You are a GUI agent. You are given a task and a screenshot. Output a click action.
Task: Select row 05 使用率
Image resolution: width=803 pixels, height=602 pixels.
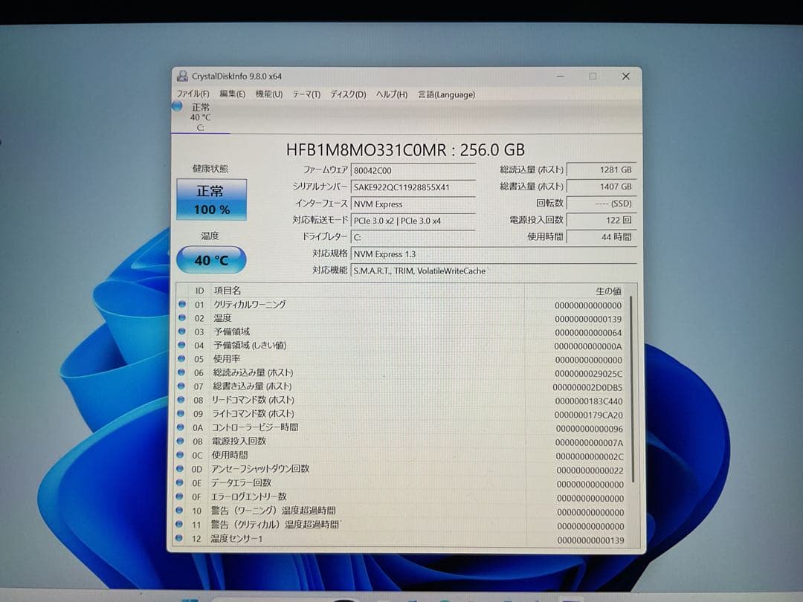coord(401,359)
